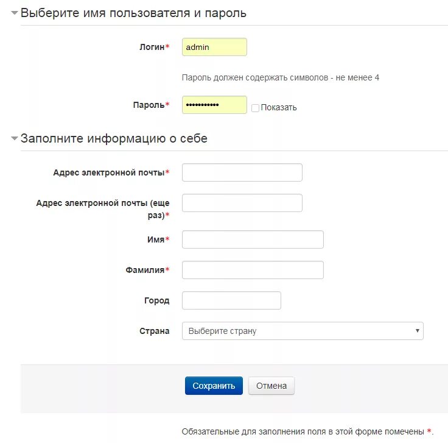This screenshot has width=448, height=443.
Task: Collapse the 'Выберите имя пользователя и пароль' section arrow
Action: (14, 13)
